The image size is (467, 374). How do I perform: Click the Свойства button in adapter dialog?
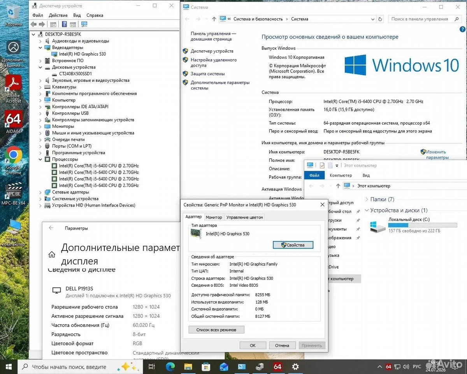293,245
